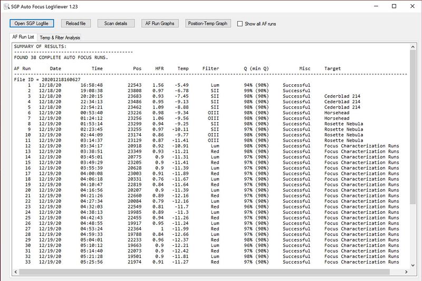
Task: Click the text FOUND 38 COMPLETE AUTO FOCUS RUNS
Action: click(x=61, y=57)
